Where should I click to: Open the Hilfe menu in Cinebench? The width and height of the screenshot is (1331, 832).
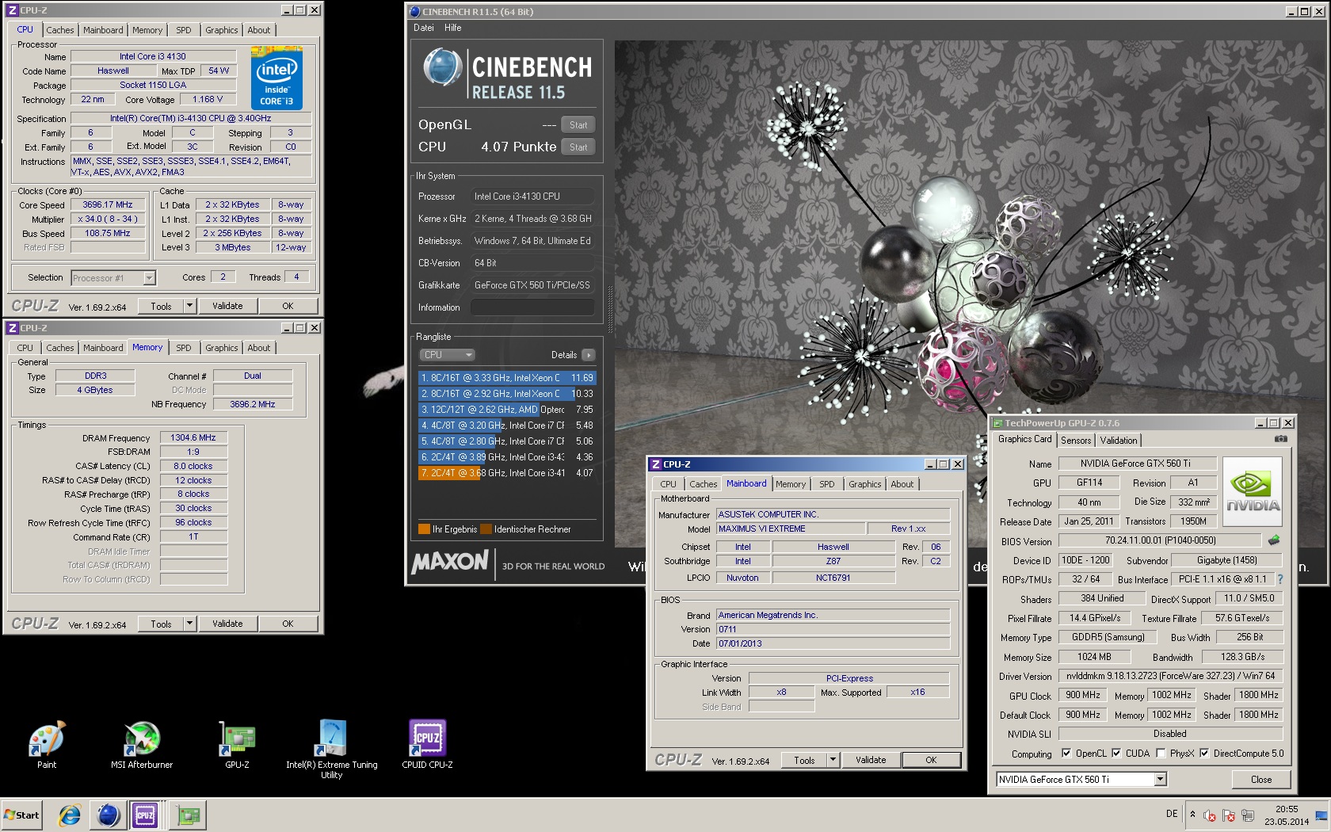pyautogui.click(x=453, y=28)
